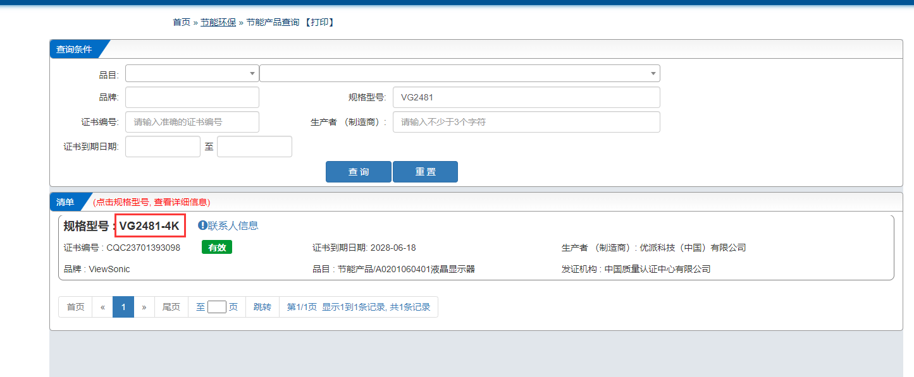Select the certificate expiry start date field
Viewport: 914px width, 377px height.
[163, 147]
